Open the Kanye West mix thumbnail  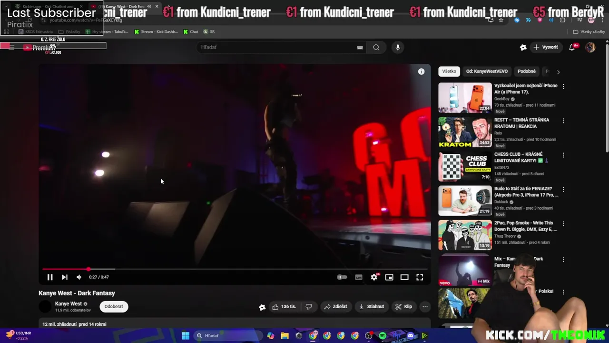coord(465,270)
